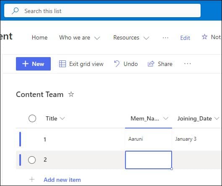Image resolution: width=222 pixels, height=186 pixels.
Task: Click the New button
Action: 33,64
